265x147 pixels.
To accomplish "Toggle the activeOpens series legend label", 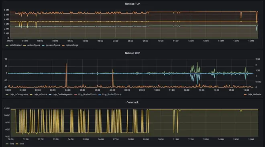I will click(x=33, y=45).
